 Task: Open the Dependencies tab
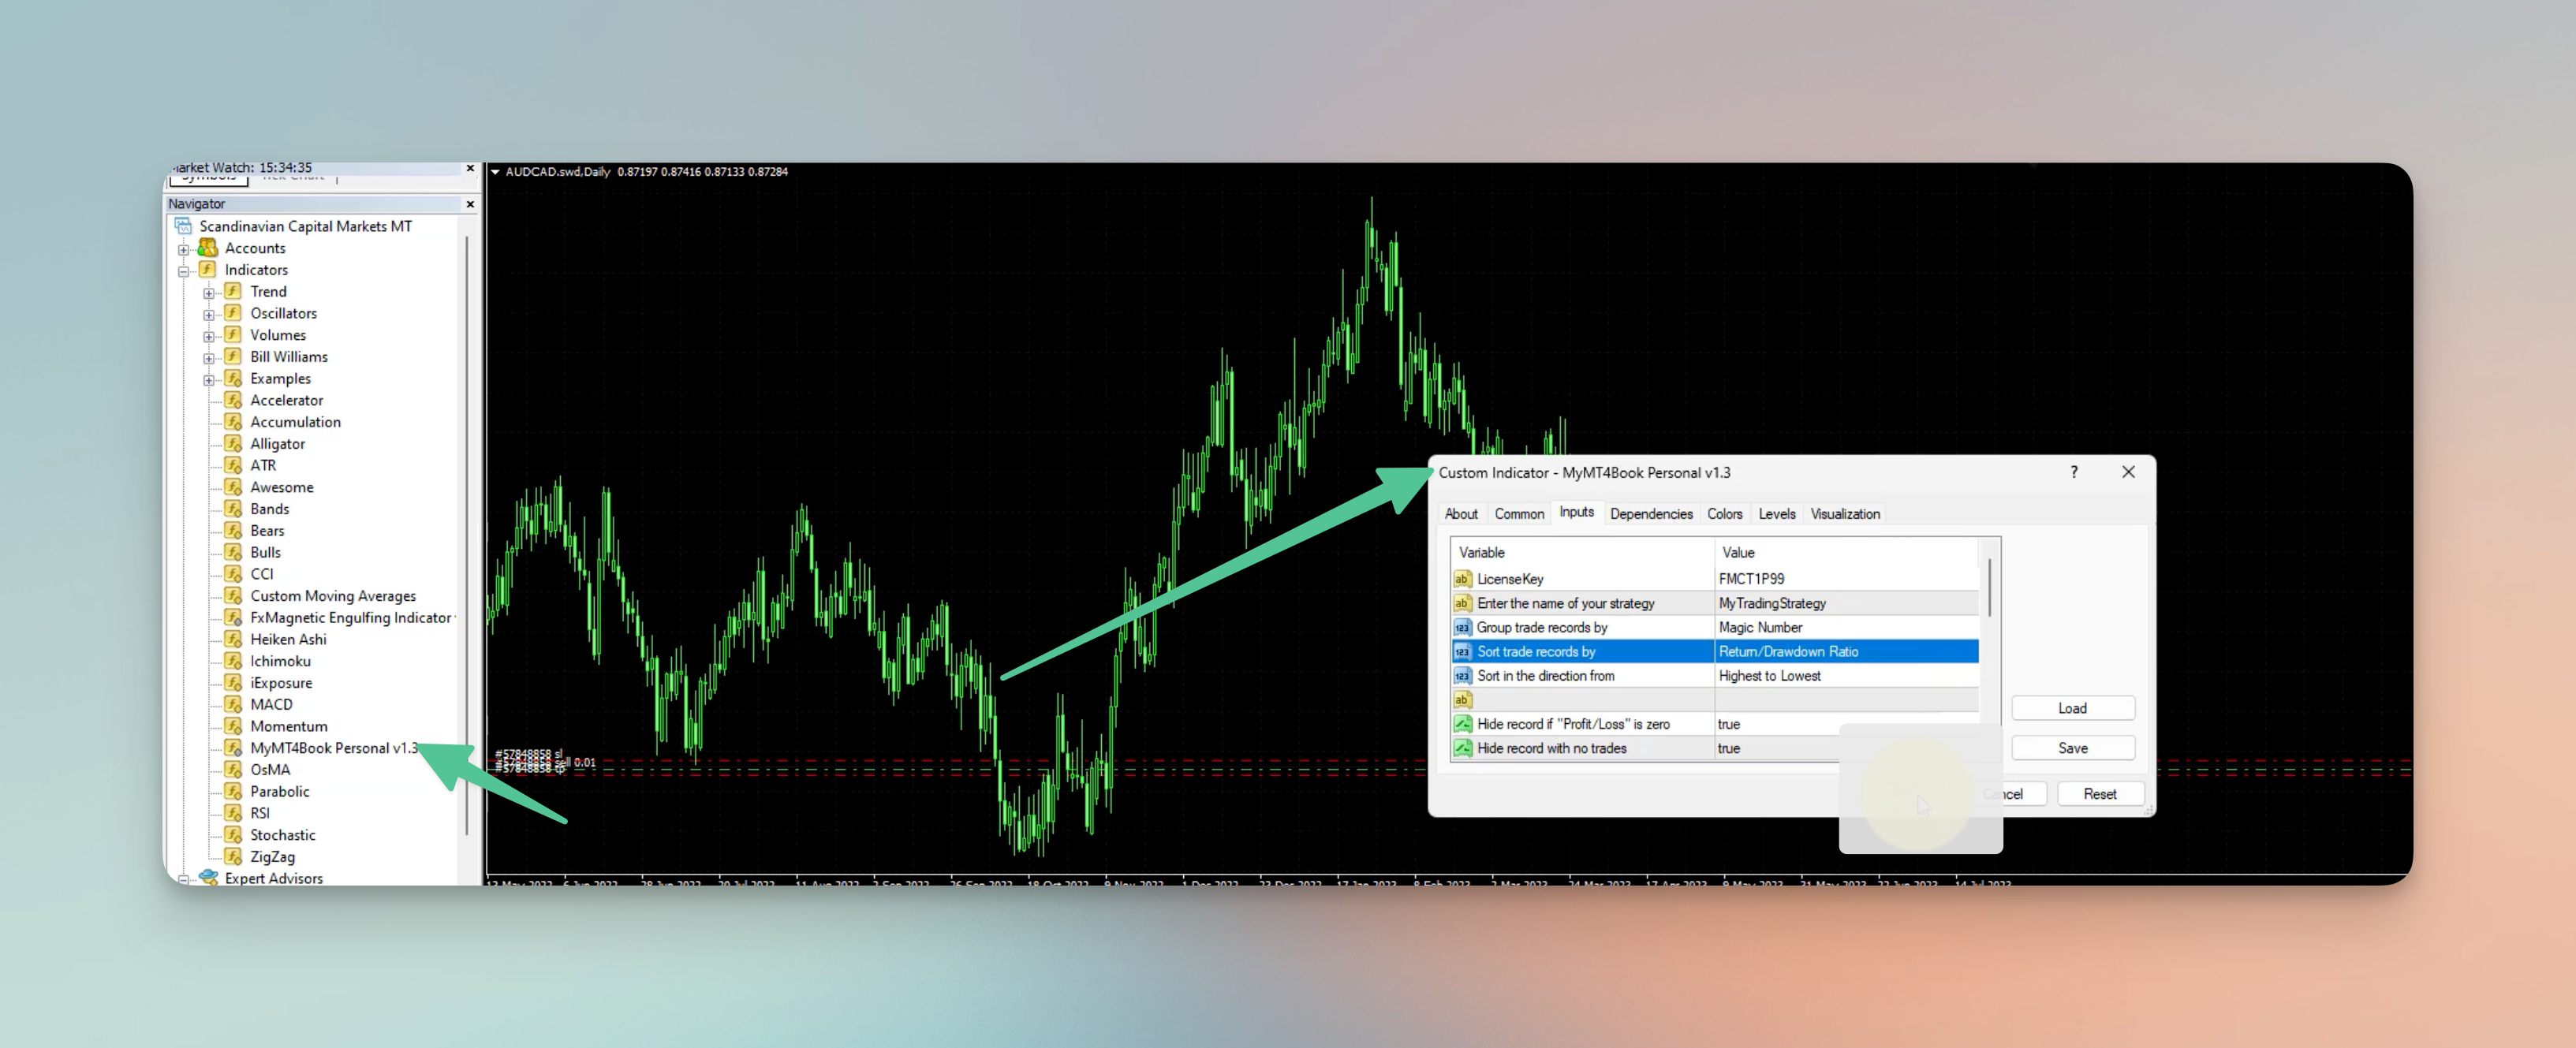tap(1651, 514)
